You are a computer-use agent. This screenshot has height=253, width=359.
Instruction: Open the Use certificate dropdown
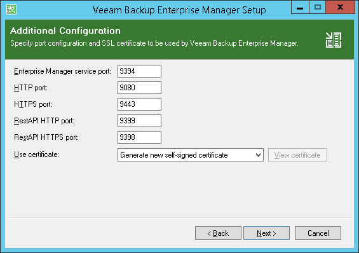click(x=191, y=155)
